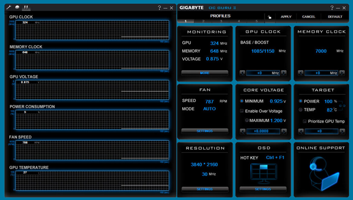Click the record circle icon in monitoring window

(17, 7)
